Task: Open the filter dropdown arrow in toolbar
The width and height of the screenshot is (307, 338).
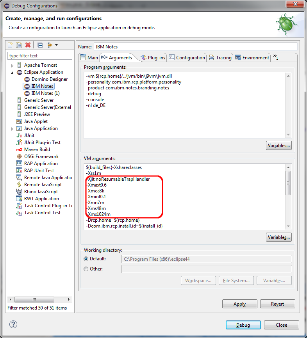Action: point(56,45)
